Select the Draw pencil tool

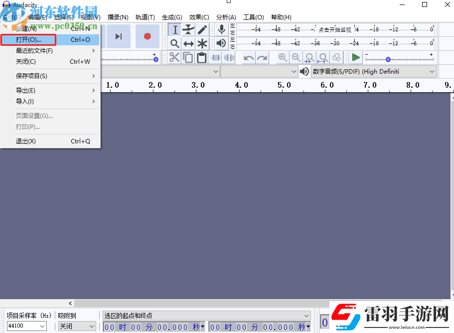tap(202, 30)
